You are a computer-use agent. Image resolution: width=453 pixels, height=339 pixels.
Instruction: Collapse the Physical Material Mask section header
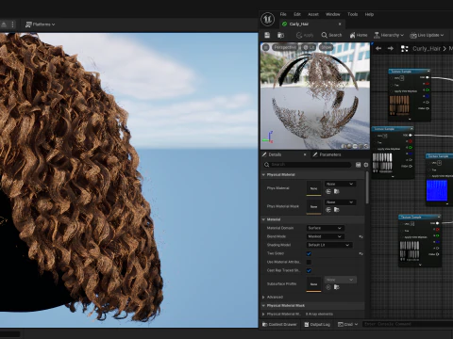313,305
